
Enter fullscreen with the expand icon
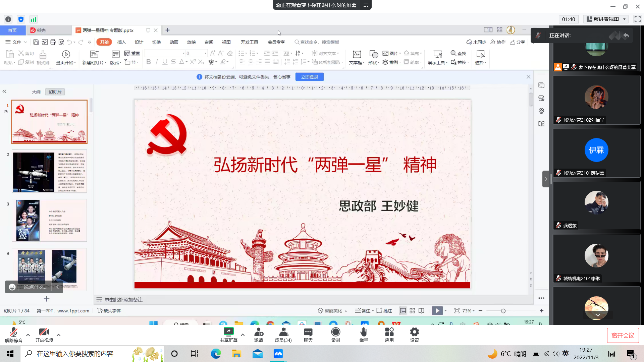pyautogui.click(x=637, y=19)
